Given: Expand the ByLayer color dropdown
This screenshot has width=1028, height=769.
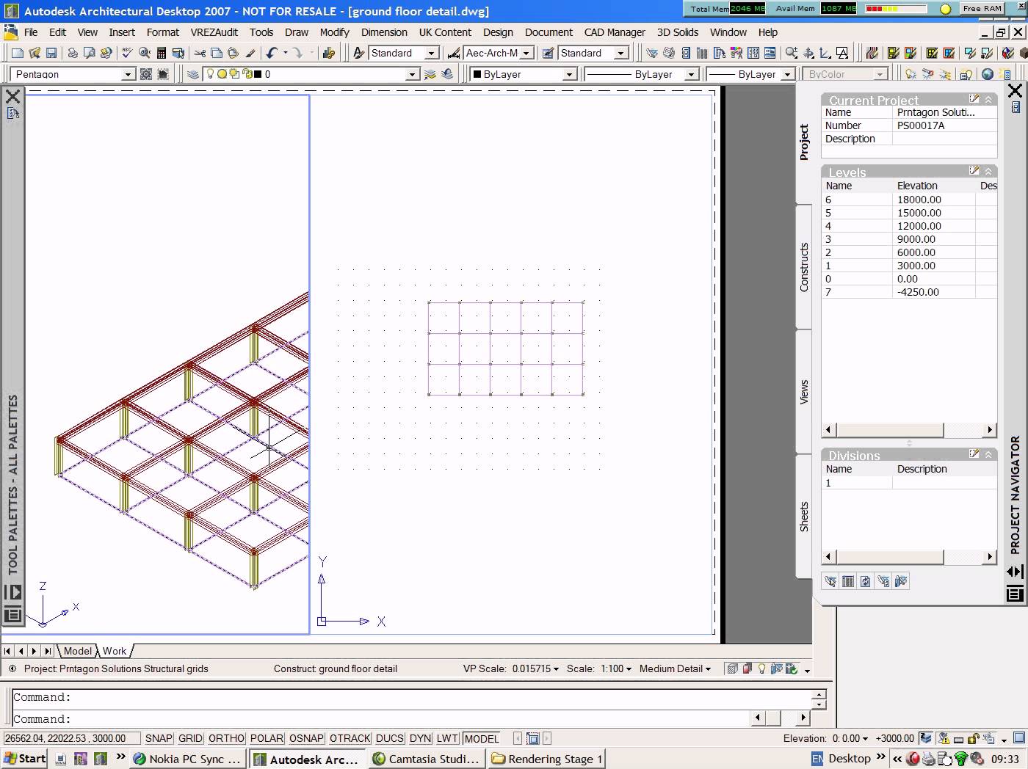Looking at the screenshot, I should pyautogui.click(x=568, y=73).
